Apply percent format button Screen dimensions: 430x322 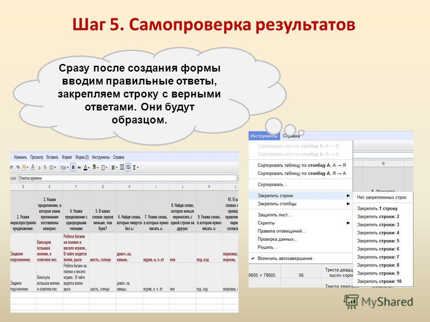tap(45, 167)
